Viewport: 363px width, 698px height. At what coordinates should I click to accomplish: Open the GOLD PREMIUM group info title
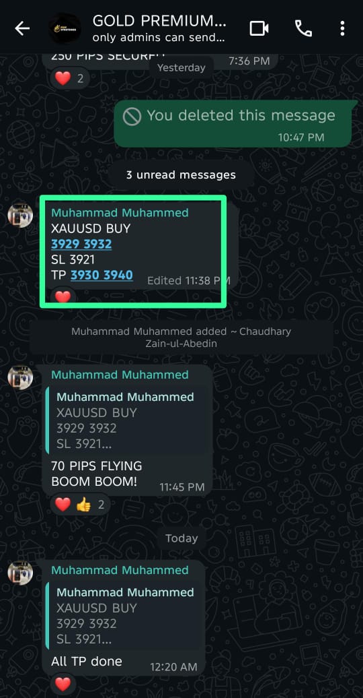pos(159,21)
